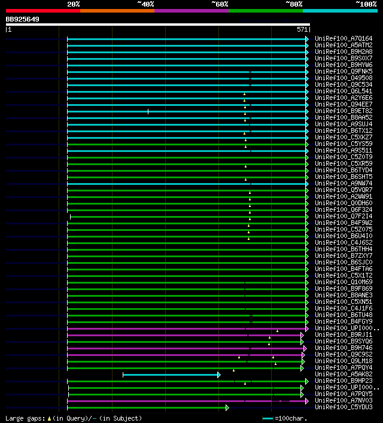Select the UniRef100_B9RJI1 label
Image resolution: width=383 pixels, height=423 pixels.
point(344,335)
